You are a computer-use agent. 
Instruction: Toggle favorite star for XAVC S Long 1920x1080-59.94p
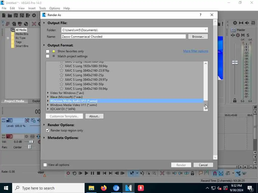(x=61, y=66)
